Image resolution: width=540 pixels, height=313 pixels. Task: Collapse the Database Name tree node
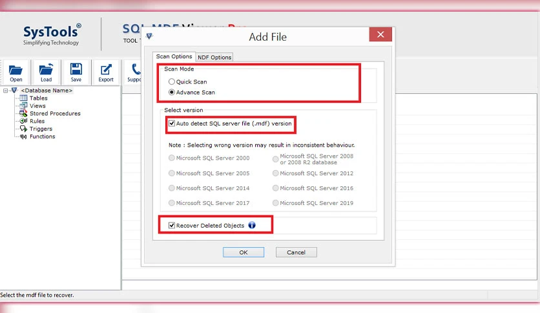(6, 91)
